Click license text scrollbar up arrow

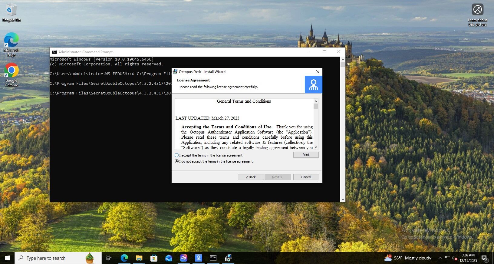(316, 101)
